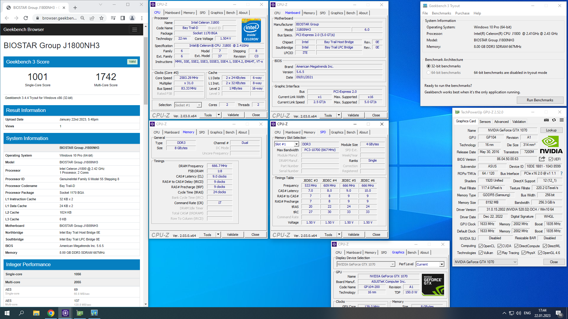The width and height of the screenshot is (568, 319).
Task: Click the BIOS Version share/export icon in GPU-Z
Action: coord(542,159)
